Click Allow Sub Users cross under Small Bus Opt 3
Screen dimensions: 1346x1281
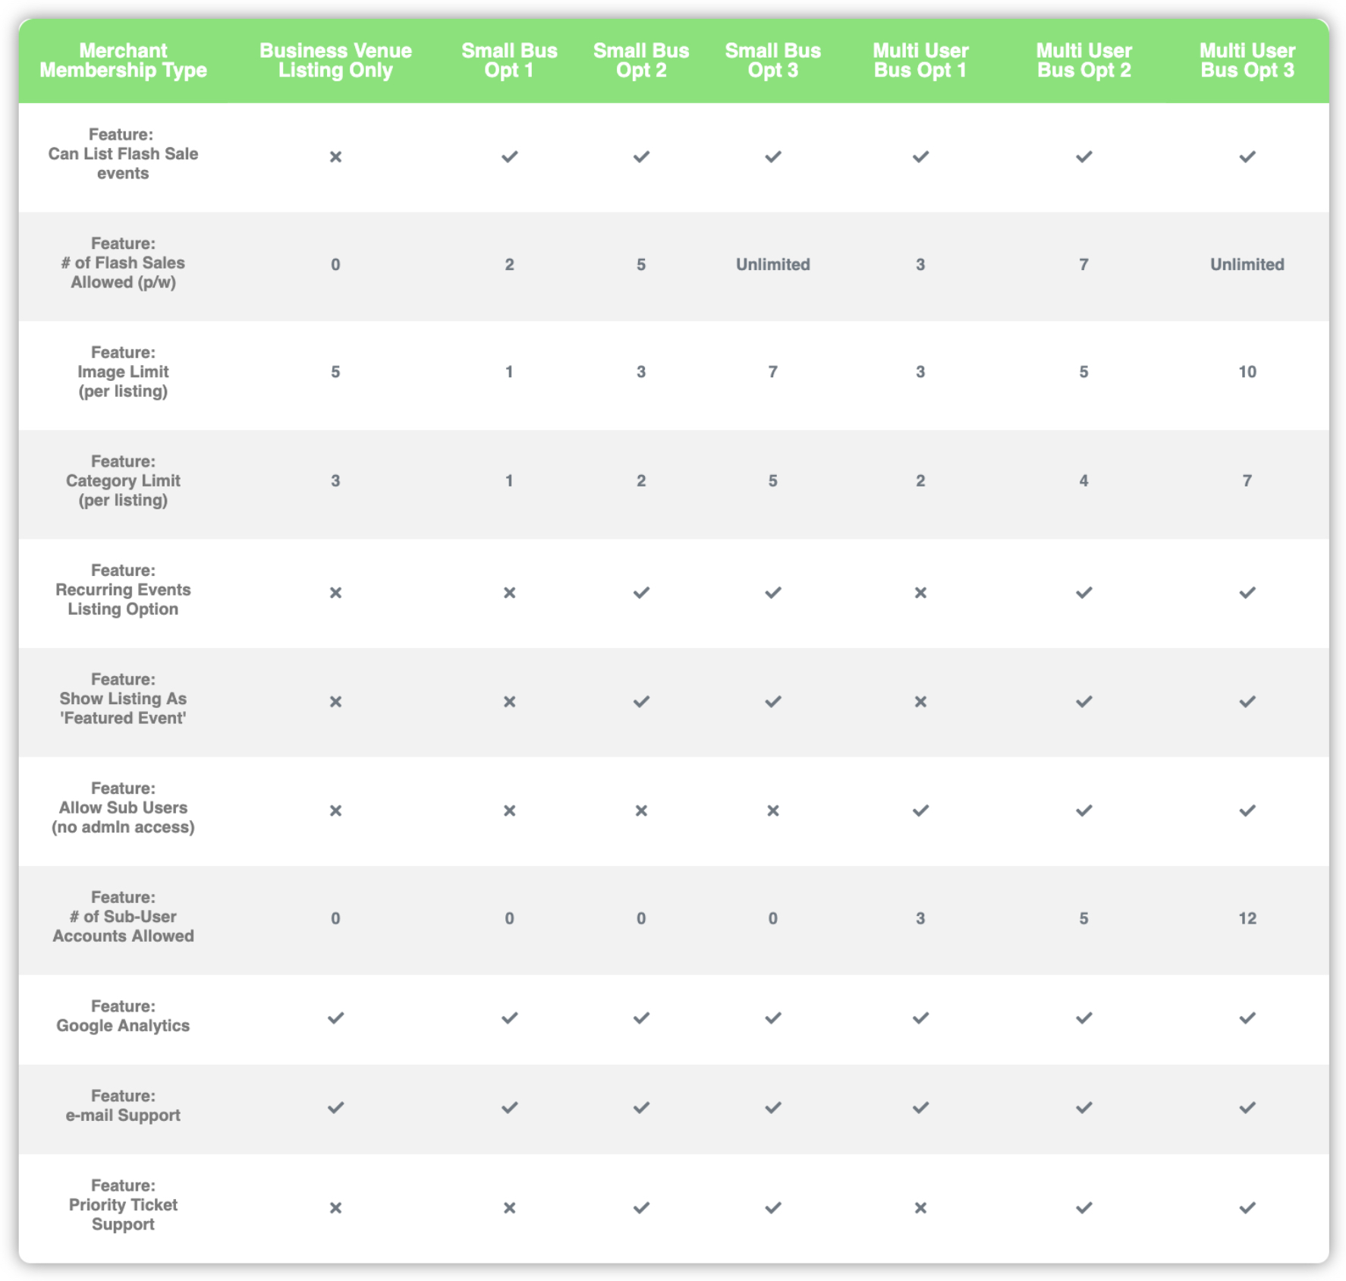tap(772, 811)
